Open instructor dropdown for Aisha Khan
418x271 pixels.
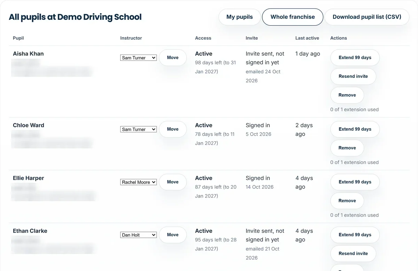point(139,58)
